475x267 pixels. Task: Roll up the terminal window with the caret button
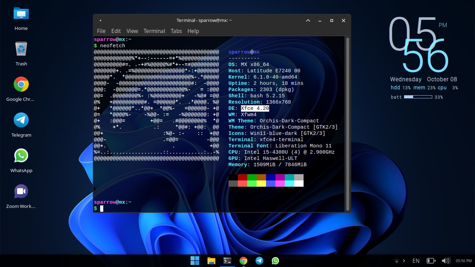pyautogui.click(x=308, y=21)
